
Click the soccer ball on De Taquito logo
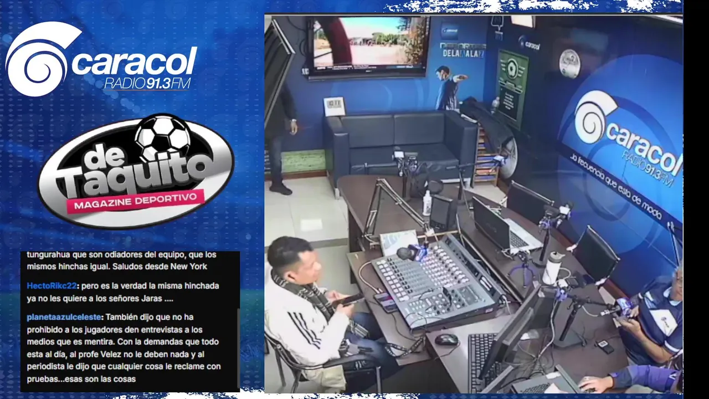point(162,137)
